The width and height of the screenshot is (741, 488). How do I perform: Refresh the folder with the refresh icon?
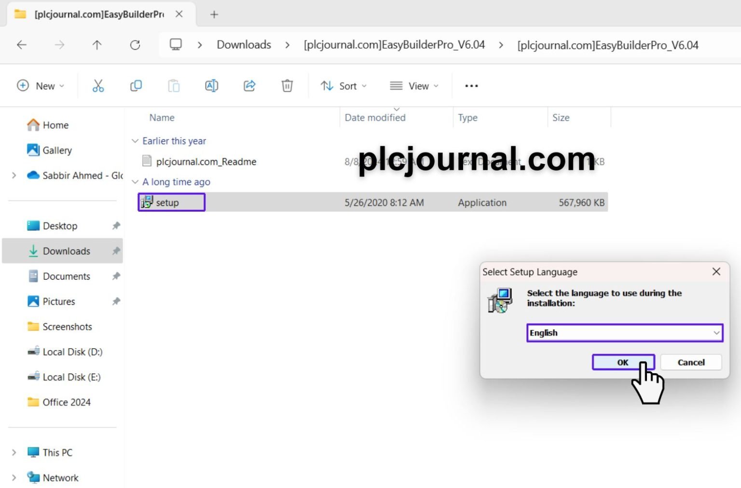tap(135, 45)
